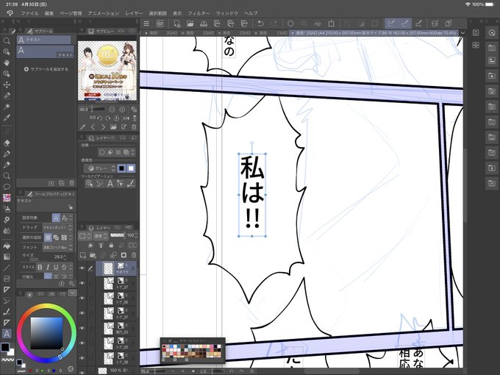This screenshot has height=375, width=500.
Task: Open the レイヤー menu
Action: point(134,13)
